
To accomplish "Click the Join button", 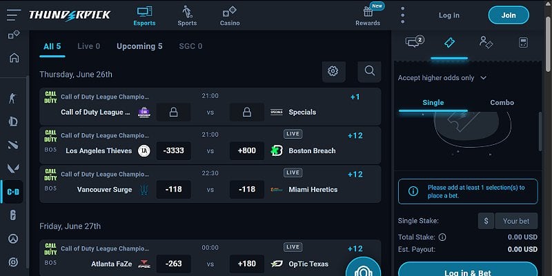I will pos(509,15).
